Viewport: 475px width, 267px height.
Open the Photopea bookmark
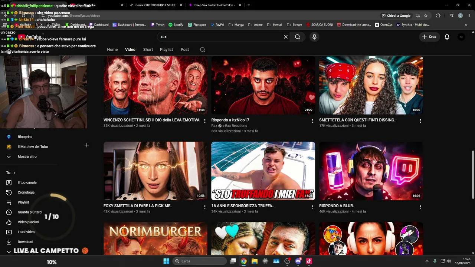tap(197, 25)
